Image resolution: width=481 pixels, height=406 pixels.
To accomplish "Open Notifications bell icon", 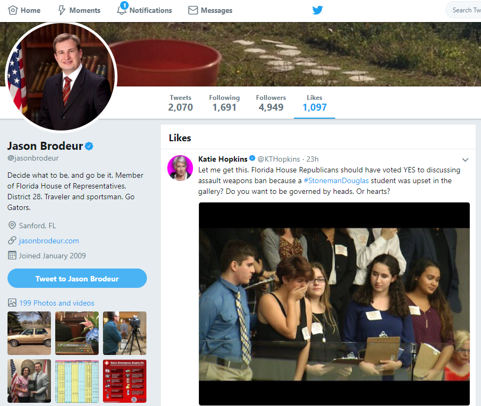I will point(122,10).
